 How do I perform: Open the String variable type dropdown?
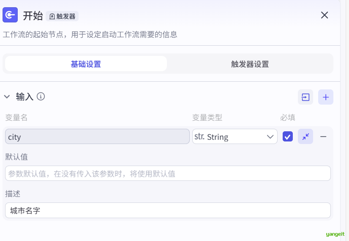234,136
